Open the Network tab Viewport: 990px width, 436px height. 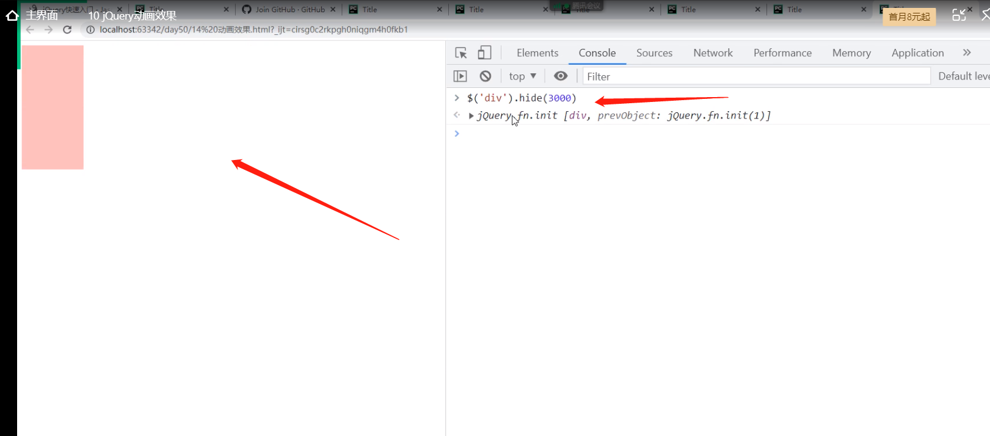pyautogui.click(x=713, y=53)
